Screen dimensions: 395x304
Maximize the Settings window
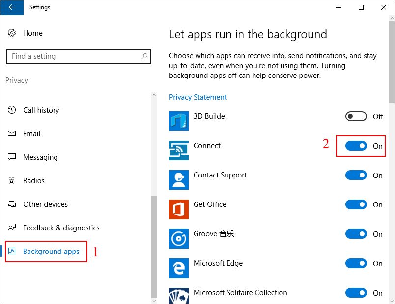click(x=361, y=7)
